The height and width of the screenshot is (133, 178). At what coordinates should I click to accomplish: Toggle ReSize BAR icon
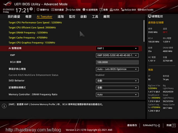122,10
